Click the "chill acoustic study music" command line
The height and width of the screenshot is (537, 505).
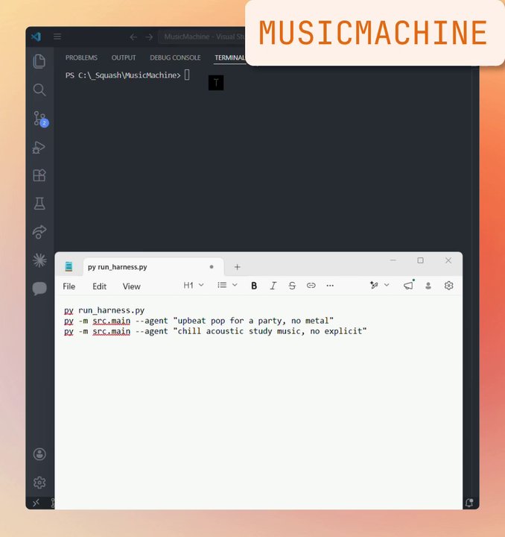pos(215,331)
